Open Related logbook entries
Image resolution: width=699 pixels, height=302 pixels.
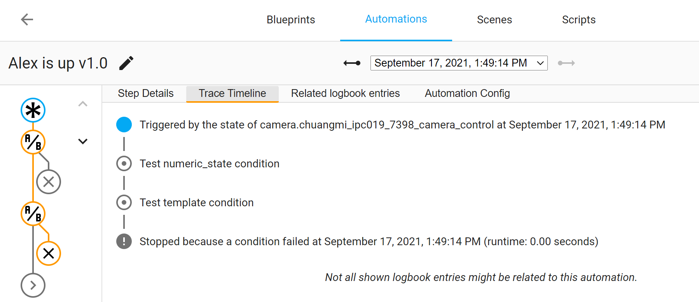tap(345, 93)
